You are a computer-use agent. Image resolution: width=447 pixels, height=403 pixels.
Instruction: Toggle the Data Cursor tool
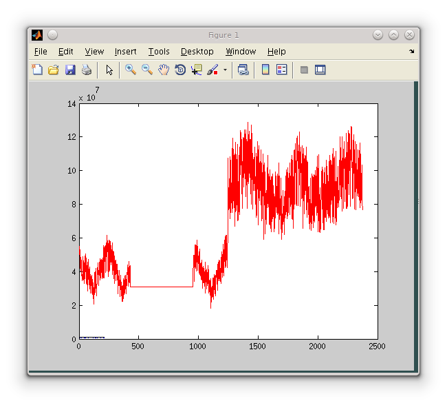coord(197,70)
